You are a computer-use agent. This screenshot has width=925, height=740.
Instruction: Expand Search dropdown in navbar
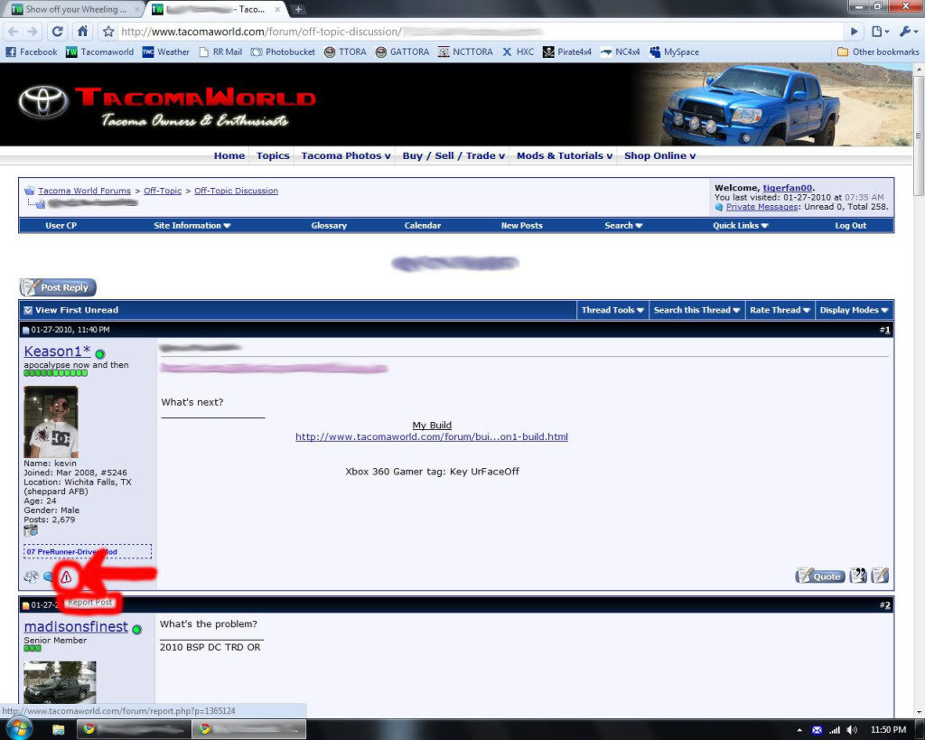click(x=623, y=225)
